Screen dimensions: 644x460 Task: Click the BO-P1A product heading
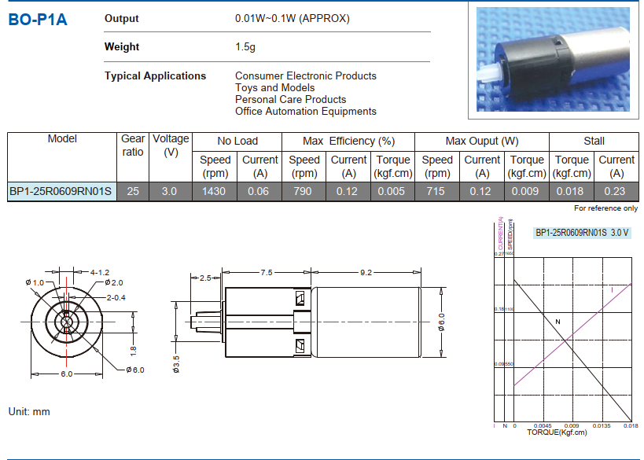click(38, 20)
